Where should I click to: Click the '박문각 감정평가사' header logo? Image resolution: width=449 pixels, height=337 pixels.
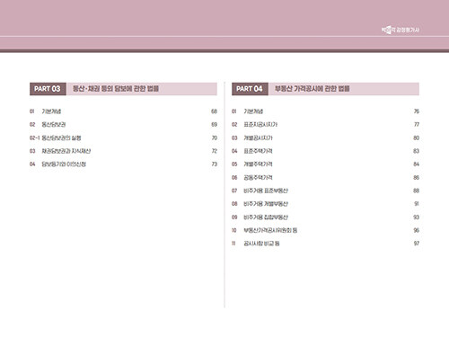click(x=401, y=30)
